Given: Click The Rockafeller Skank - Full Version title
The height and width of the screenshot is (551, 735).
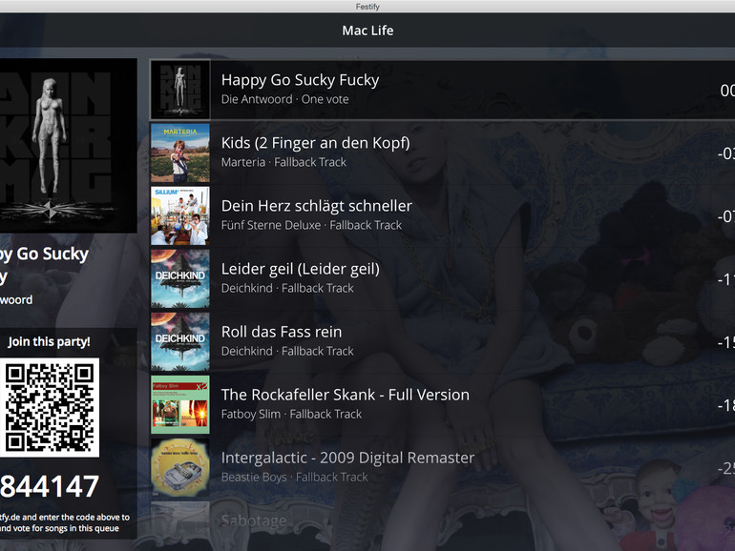Looking at the screenshot, I should 345,395.
